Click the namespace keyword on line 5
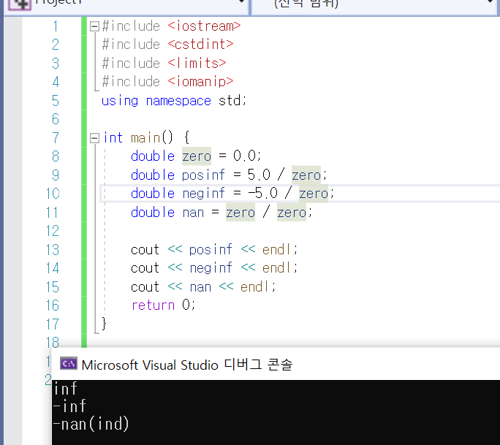 (178, 101)
